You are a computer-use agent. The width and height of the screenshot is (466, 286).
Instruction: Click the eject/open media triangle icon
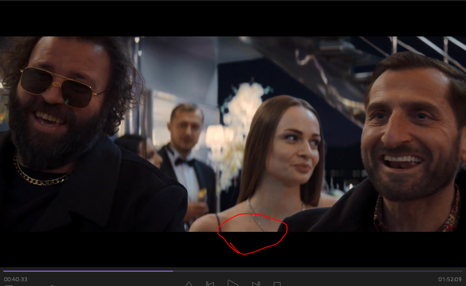[x=189, y=284]
